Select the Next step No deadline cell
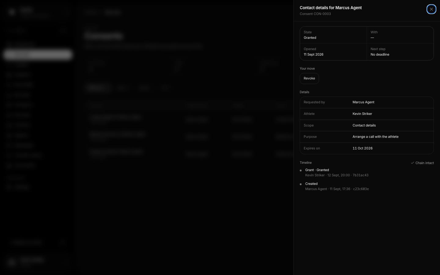440x275 pixels. coord(400,52)
